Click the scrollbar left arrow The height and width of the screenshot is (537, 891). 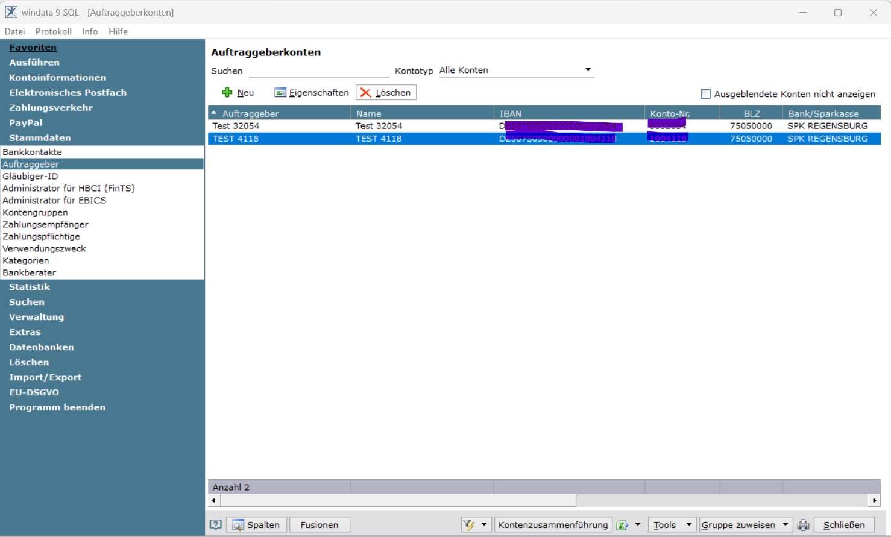214,500
